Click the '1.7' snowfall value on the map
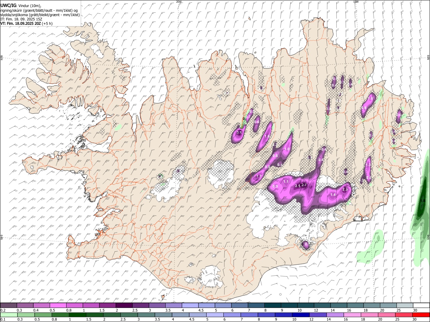430x322 pixels. tap(259, 176)
